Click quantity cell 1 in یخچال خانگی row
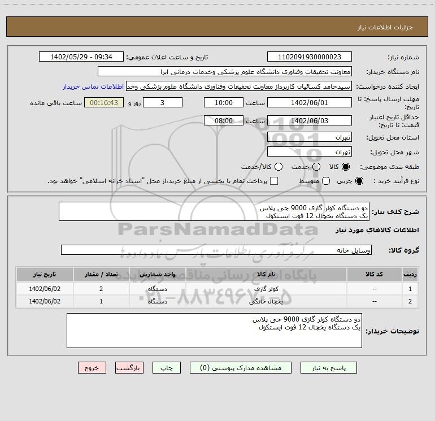 coord(101,301)
